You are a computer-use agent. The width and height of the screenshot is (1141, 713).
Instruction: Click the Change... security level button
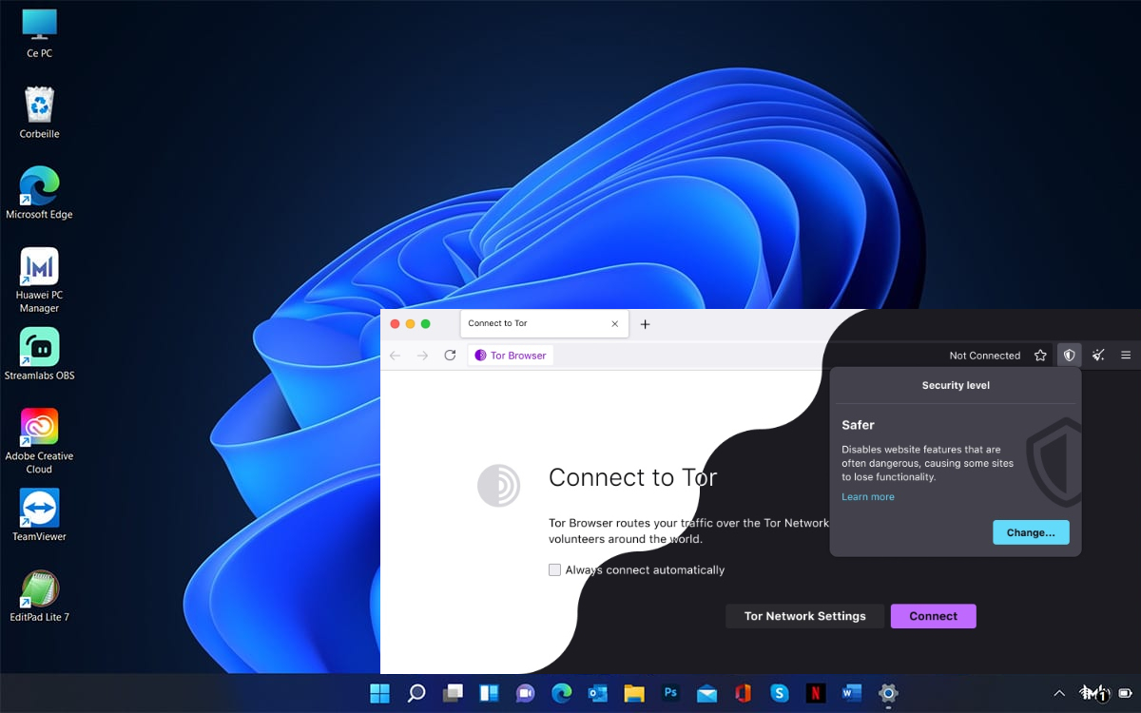[x=1031, y=532]
